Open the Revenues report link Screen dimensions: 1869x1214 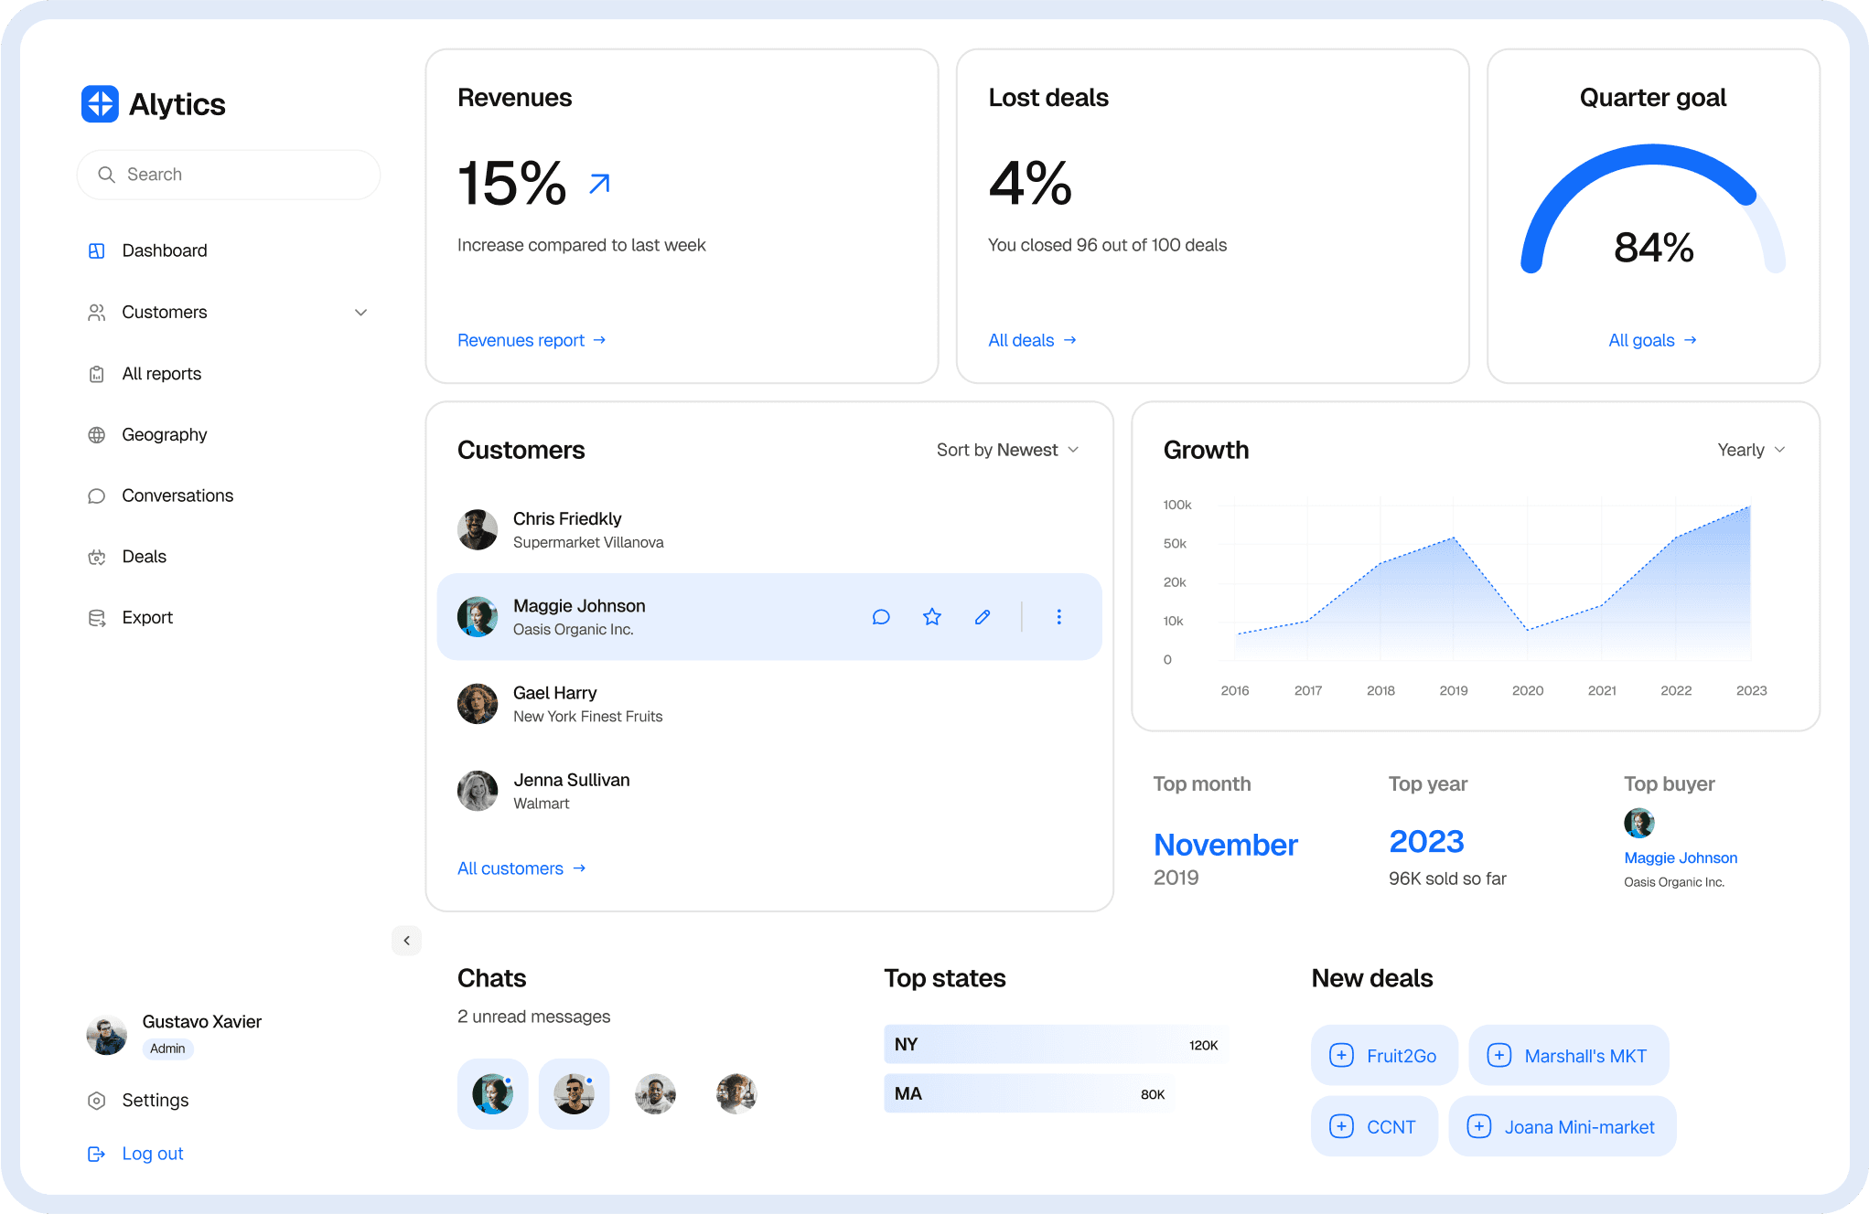coord(530,339)
